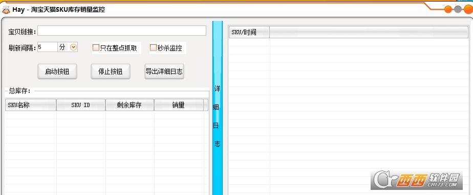This screenshot has height=195, width=473.
Task: Click the 西西软件园 watermark logo
Action: tap(417, 180)
